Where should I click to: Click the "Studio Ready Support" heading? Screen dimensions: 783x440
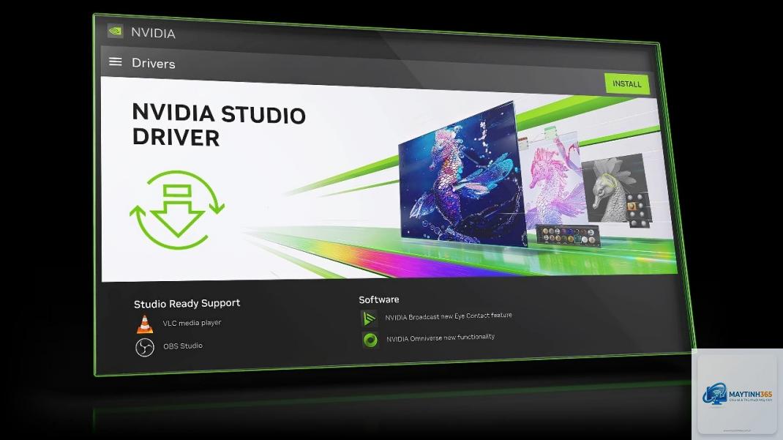click(187, 303)
